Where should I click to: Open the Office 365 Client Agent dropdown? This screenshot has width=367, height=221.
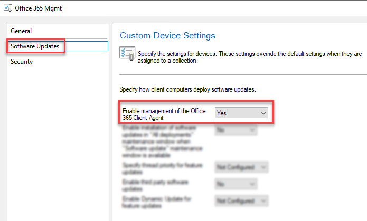pos(241,113)
